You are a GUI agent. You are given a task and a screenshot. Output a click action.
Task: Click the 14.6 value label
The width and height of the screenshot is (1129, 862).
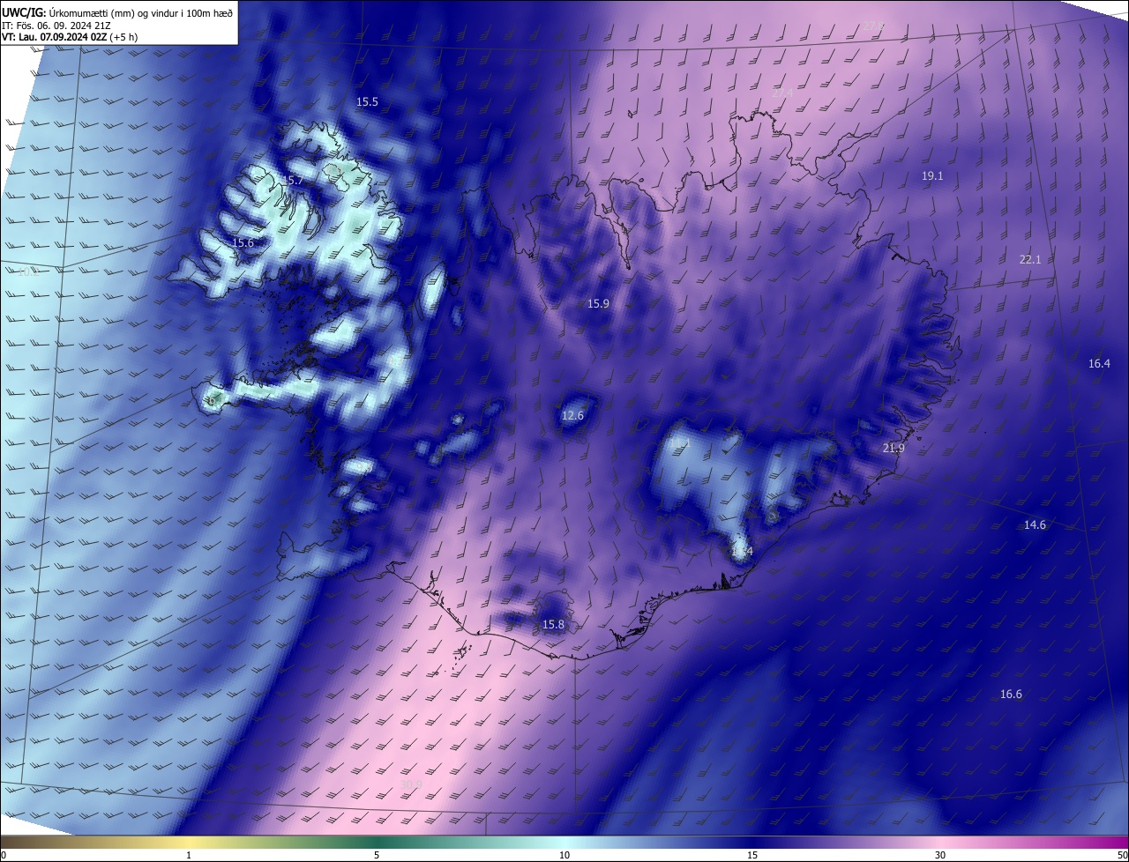(x=1035, y=525)
